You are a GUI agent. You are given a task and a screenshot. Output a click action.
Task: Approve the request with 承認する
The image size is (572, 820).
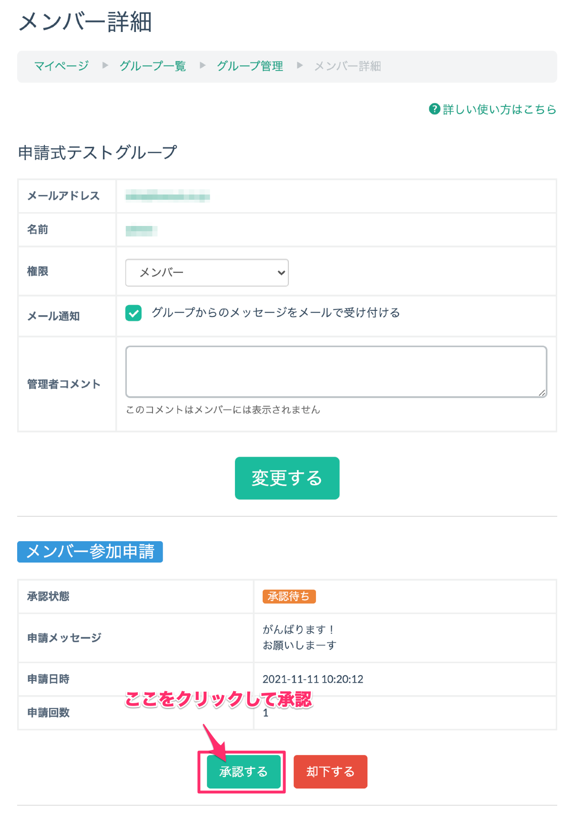pyautogui.click(x=244, y=771)
